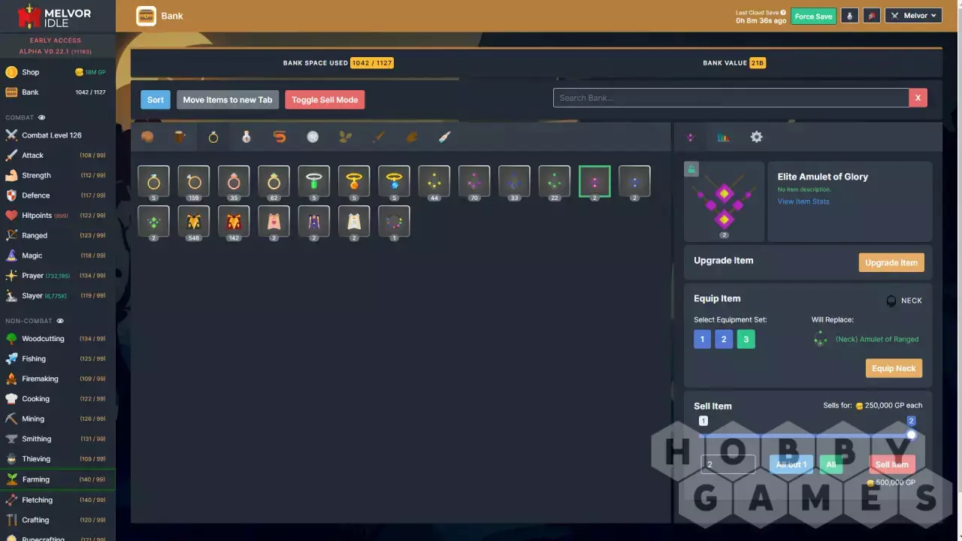Click the Search Bank input field
This screenshot has width=962, height=541.
(x=731, y=98)
